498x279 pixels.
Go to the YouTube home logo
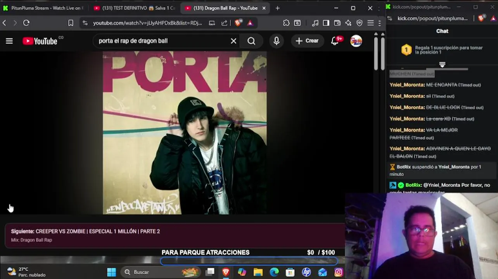click(40, 41)
